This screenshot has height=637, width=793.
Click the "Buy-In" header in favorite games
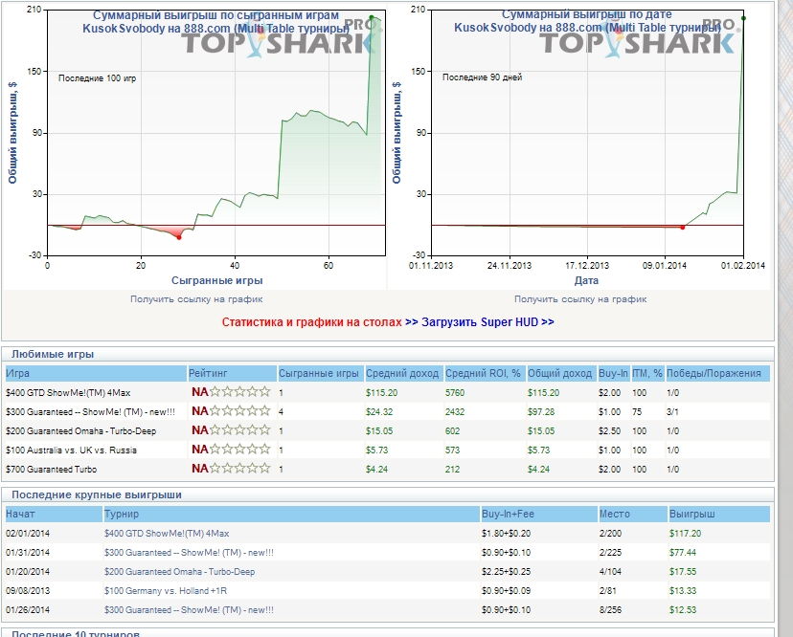[x=613, y=373]
